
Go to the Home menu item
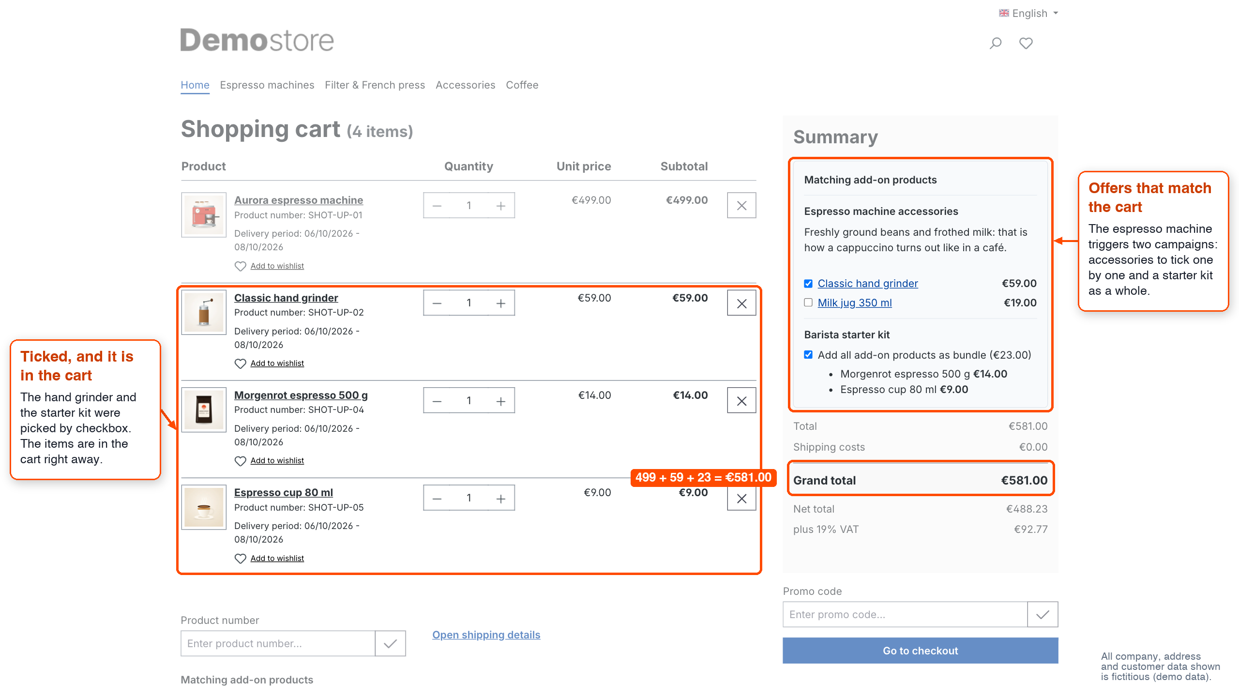pos(195,85)
